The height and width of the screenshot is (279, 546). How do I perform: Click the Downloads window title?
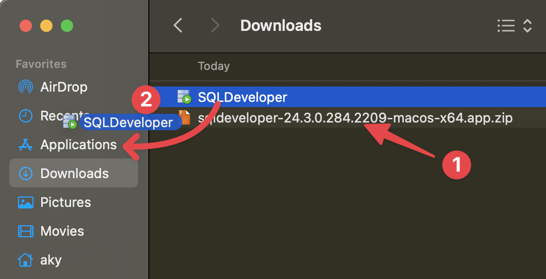pos(281,25)
